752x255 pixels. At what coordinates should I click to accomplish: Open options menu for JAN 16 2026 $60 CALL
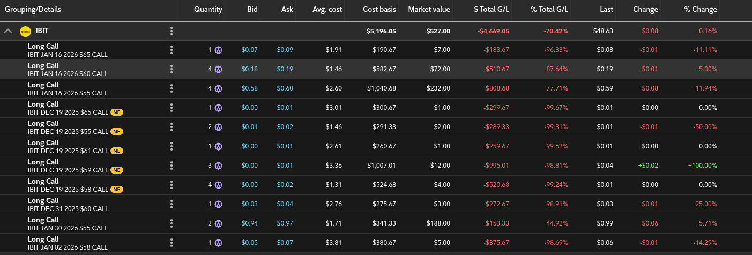pyautogui.click(x=172, y=69)
